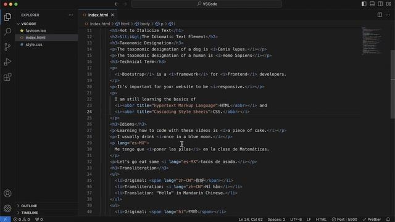The width and height of the screenshot is (395, 222).
Task: Split the editor to the right
Action: coord(380,15)
